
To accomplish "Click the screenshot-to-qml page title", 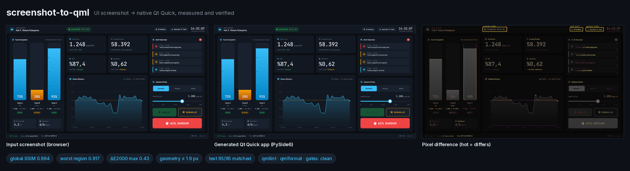I will tap(48, 12).
